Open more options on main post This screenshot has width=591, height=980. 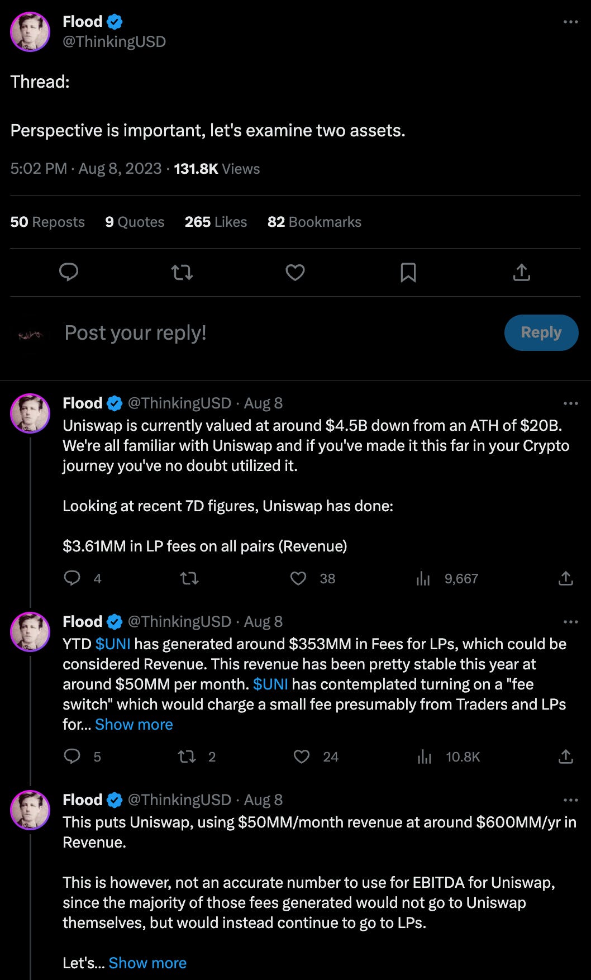coord(570,22)
